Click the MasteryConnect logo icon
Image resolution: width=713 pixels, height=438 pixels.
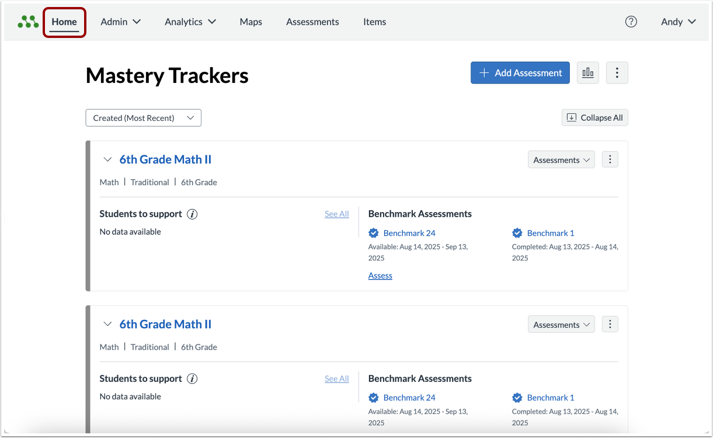tap(28, 21)
